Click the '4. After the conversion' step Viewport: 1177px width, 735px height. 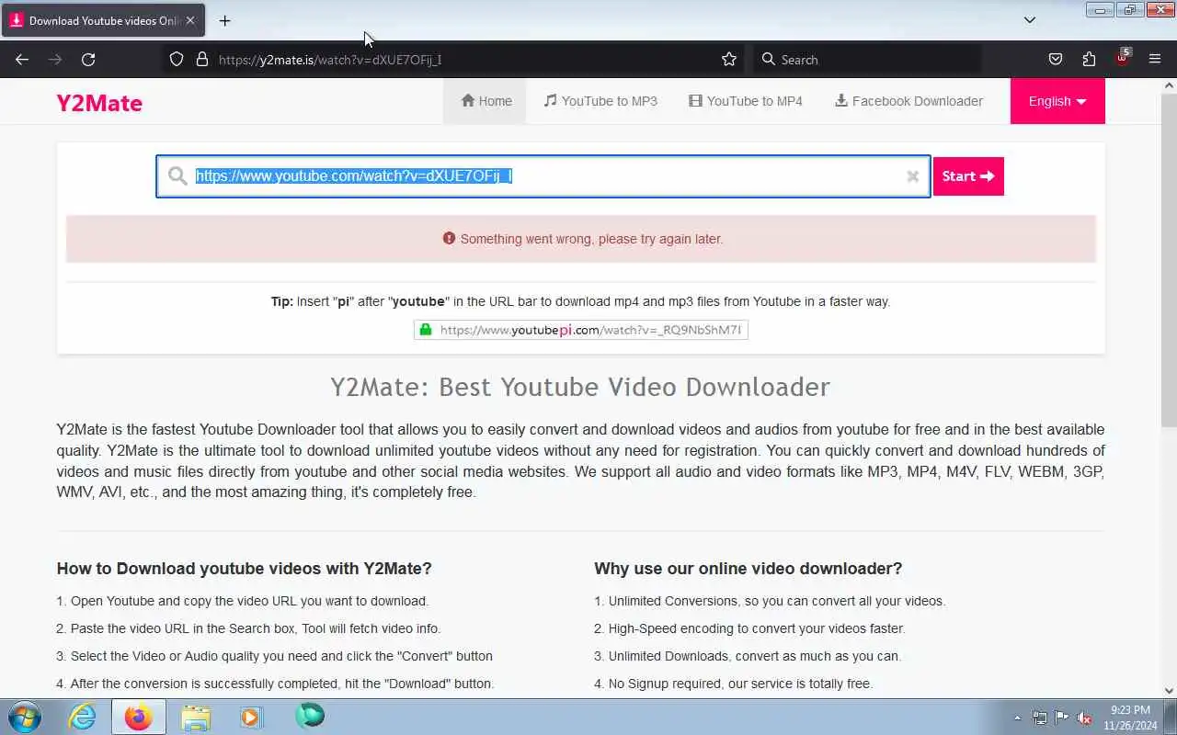coord(276,684)
